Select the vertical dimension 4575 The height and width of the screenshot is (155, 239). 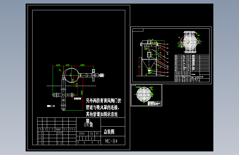click(x=77, y=85)
